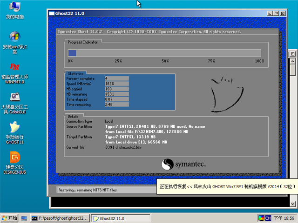Click the CH language indicator in tray

(268, 218)
